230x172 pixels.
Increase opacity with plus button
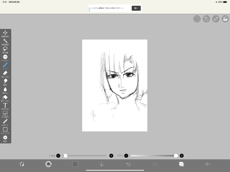[x=182, y=156]
